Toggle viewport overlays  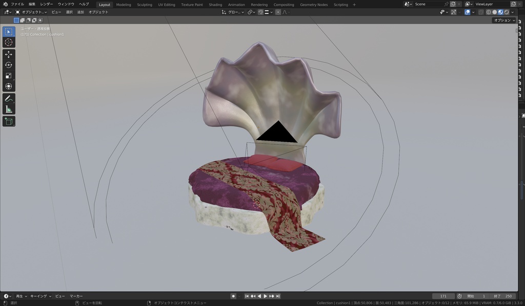tap(468, 12)
